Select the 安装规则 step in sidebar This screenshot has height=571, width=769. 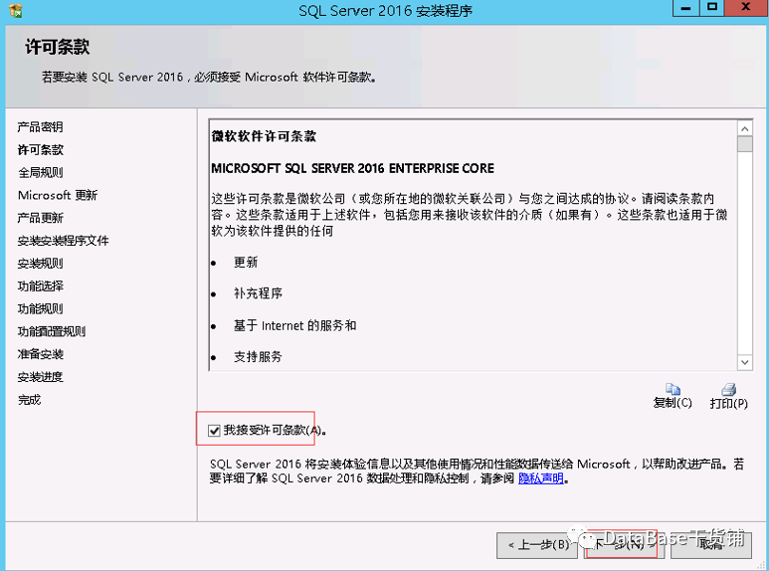(40, 264)
